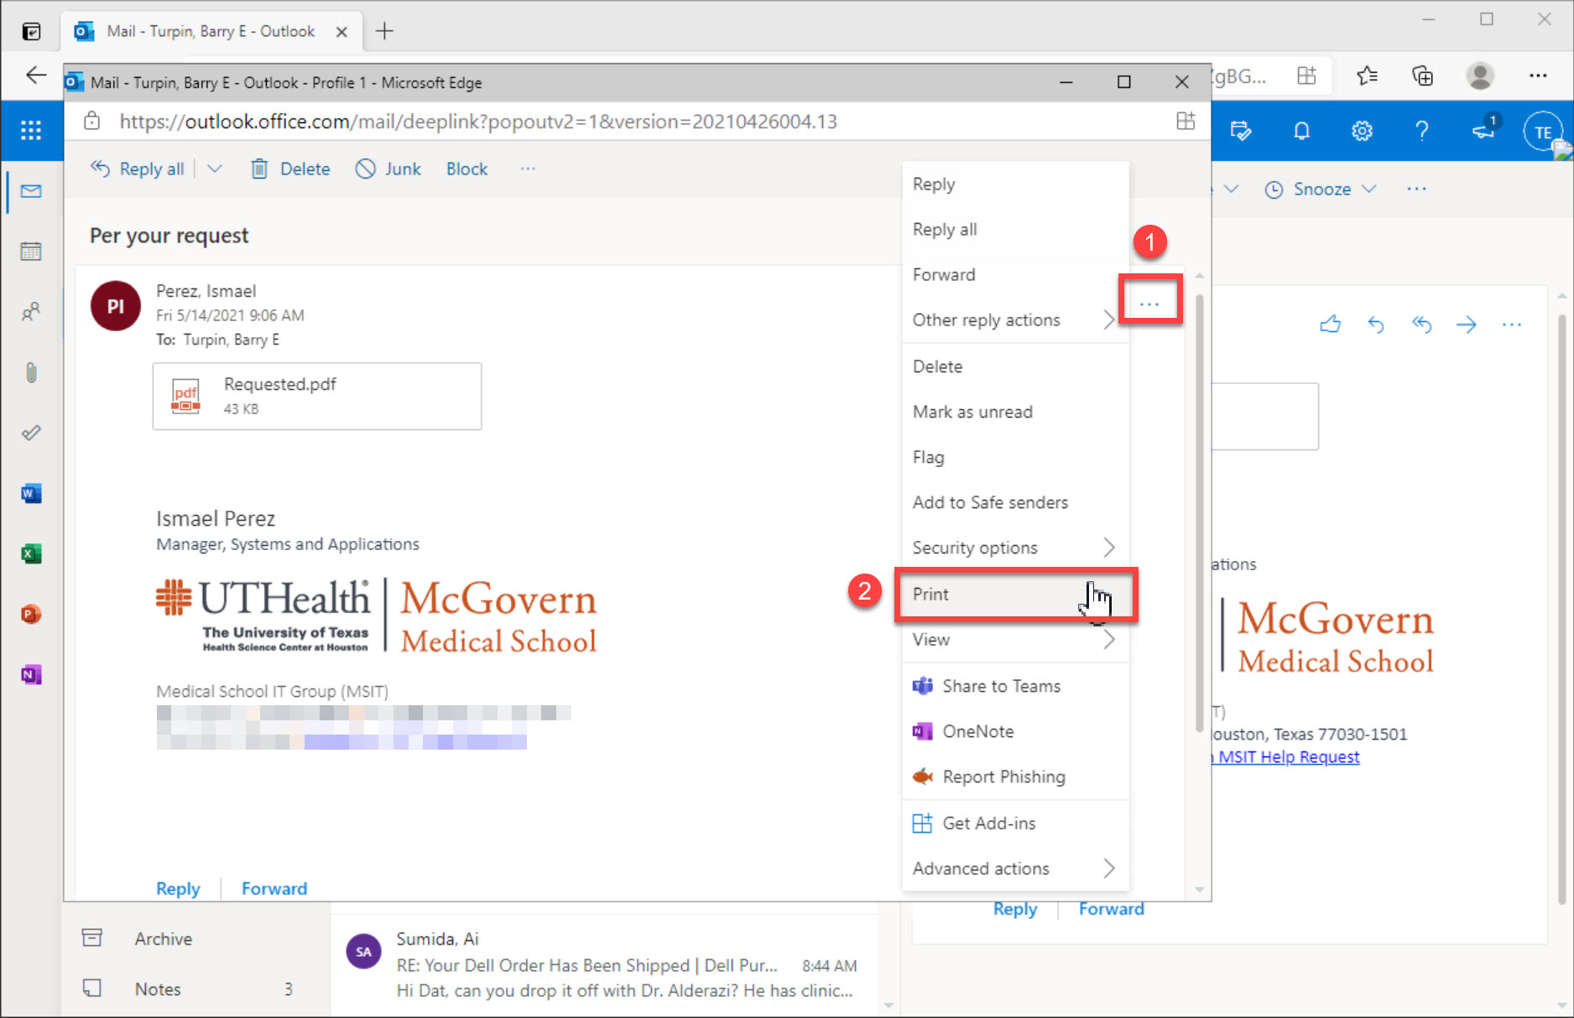
Task: Click the app launcher waffle icon
Action: pyautogui.click(x=31, y=130)
